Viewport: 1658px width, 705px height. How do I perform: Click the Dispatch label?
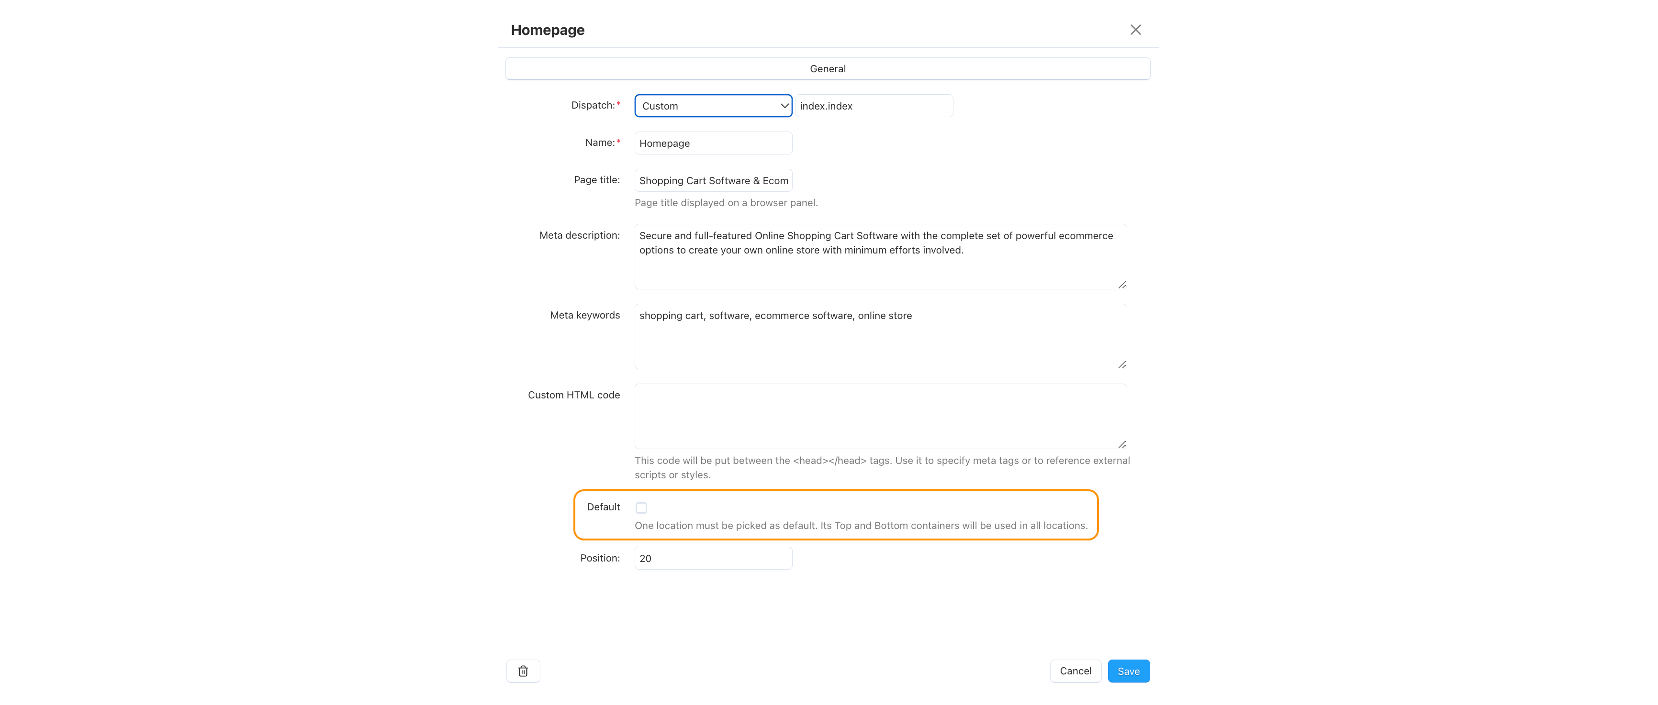pyautogui.click(x=593, y=105)
